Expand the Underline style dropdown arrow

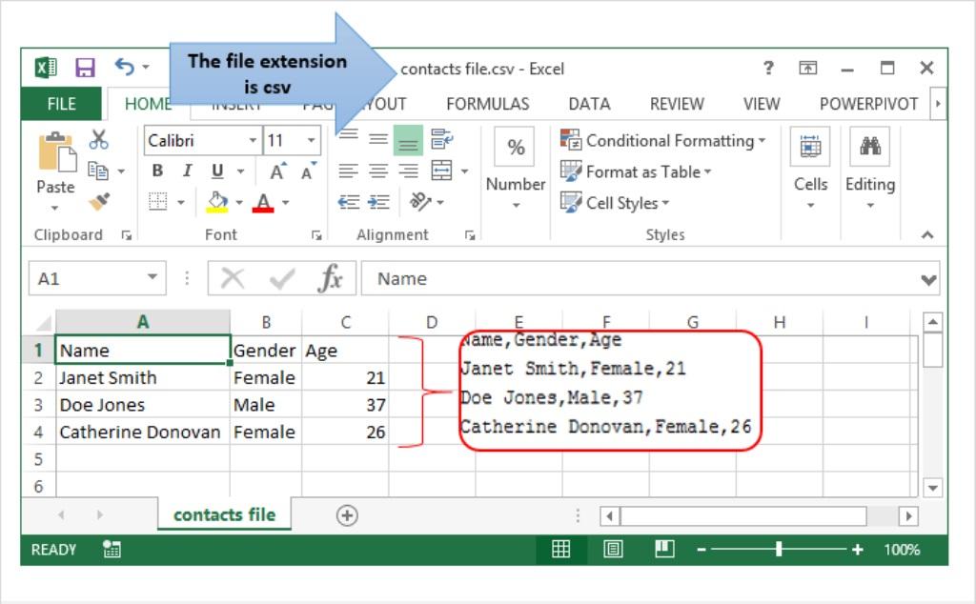coord(241,171)
